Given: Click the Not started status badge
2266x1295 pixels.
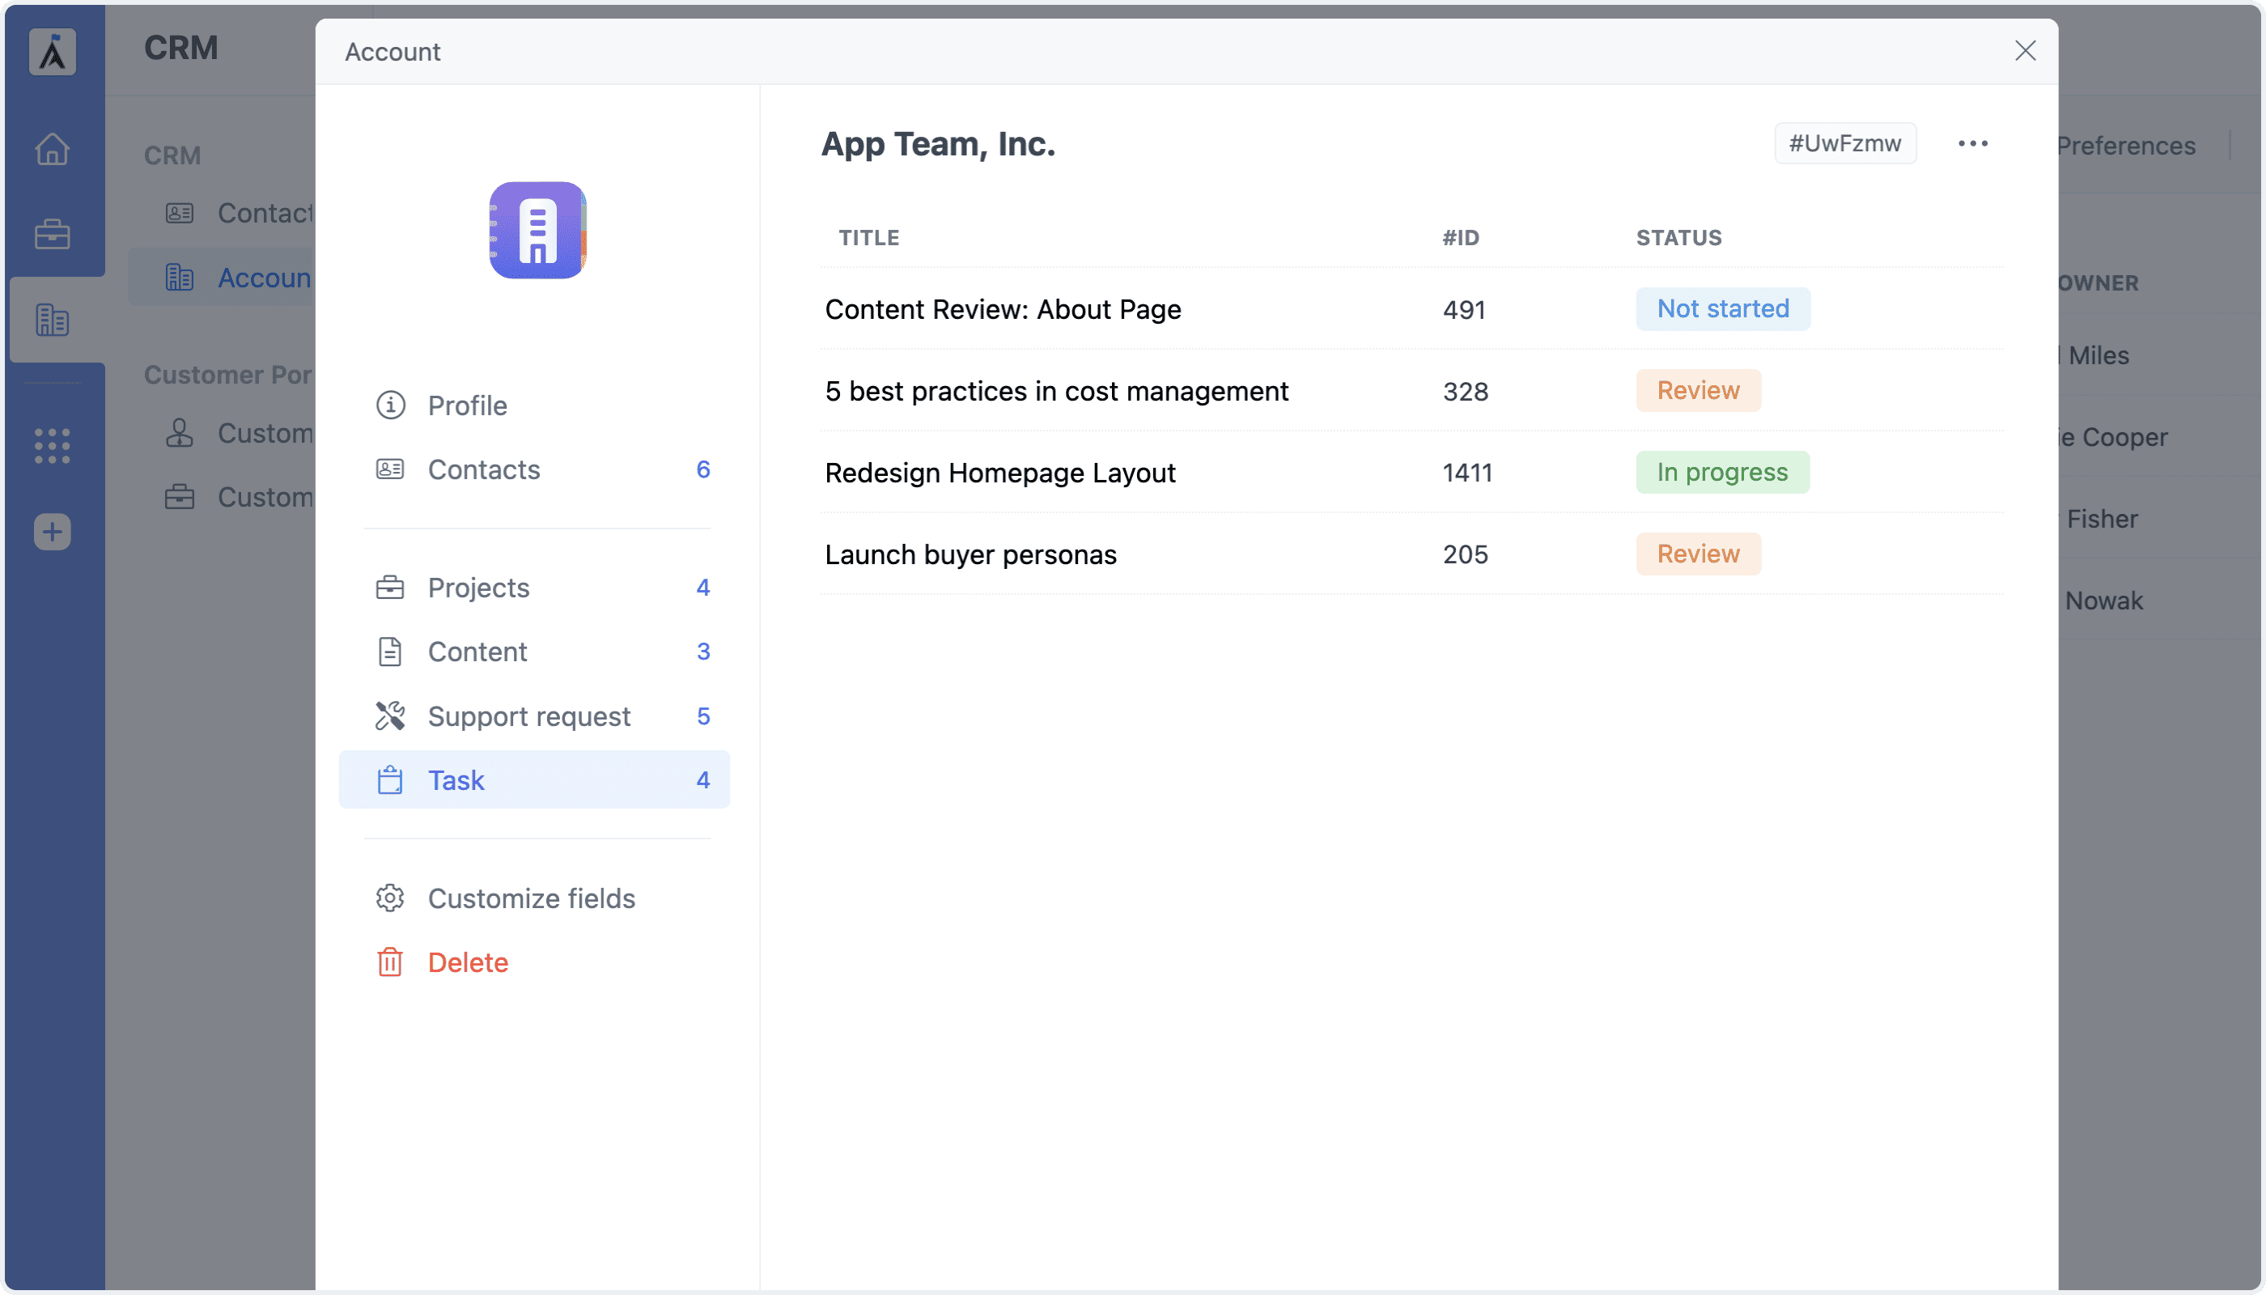Looking at the screenshot, I should pos(1721,308).
